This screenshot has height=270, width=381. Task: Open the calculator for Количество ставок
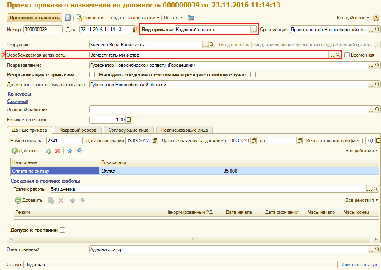(129, 119)
